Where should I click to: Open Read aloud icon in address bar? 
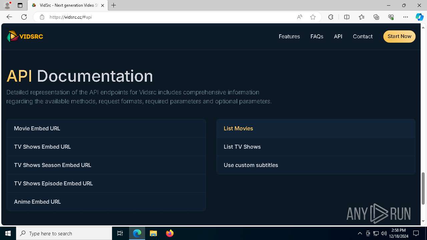click(300, 17)
